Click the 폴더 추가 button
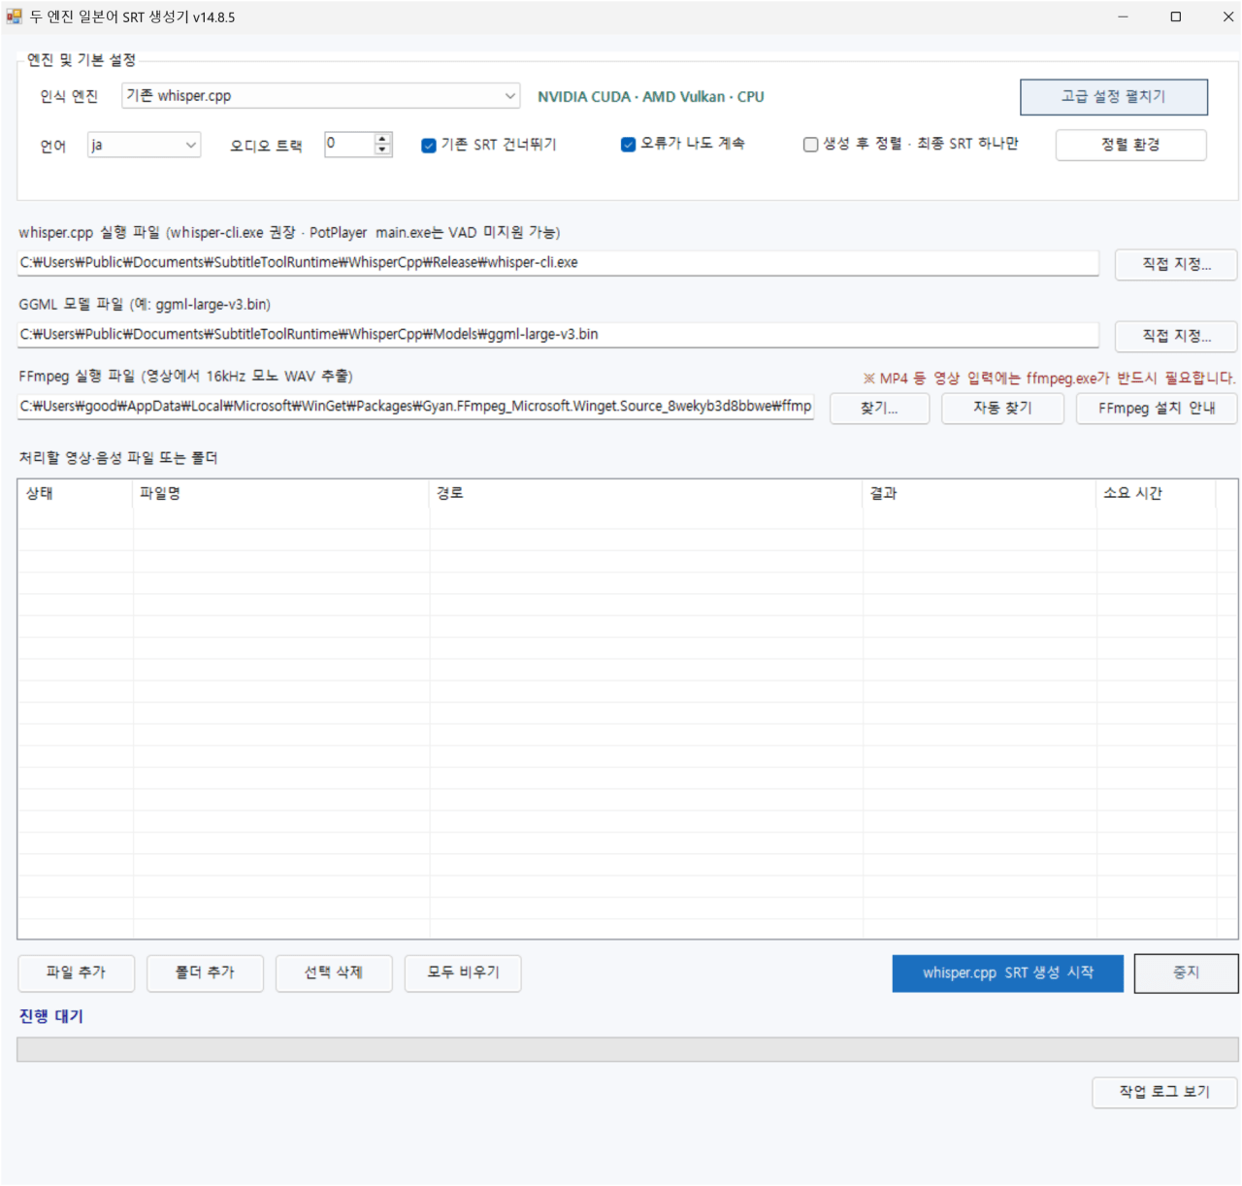1242x1186 pixels. [x=205, y=973]
